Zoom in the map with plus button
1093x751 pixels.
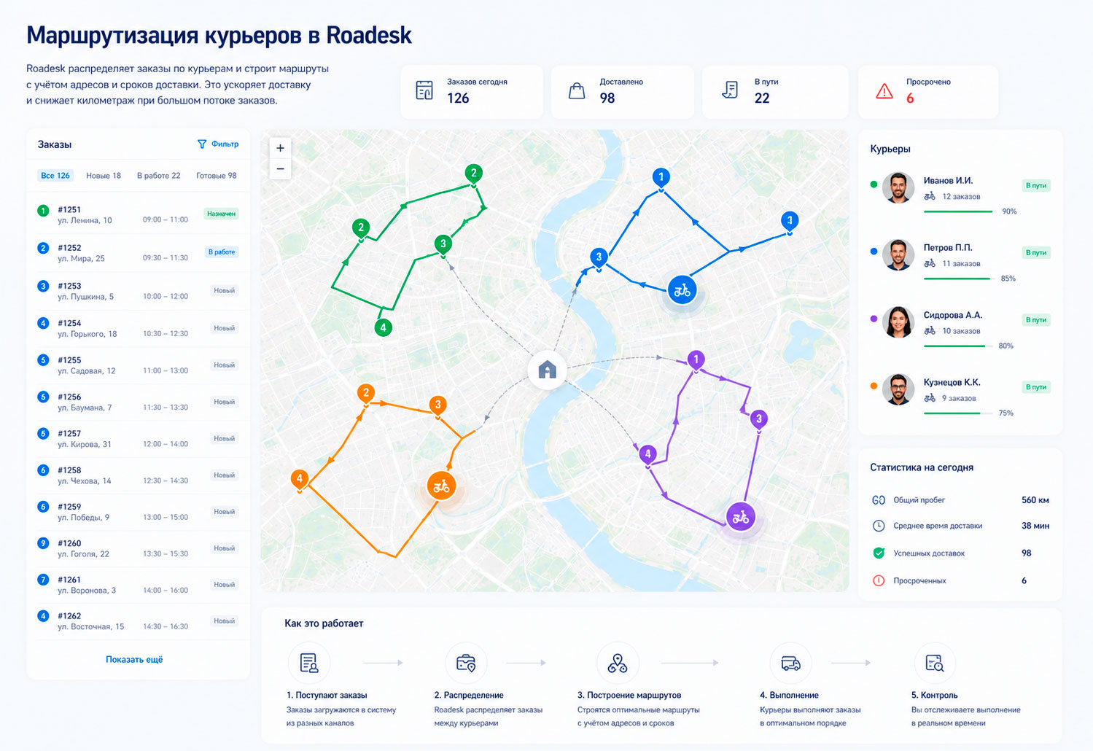click(x=280, y=148)
